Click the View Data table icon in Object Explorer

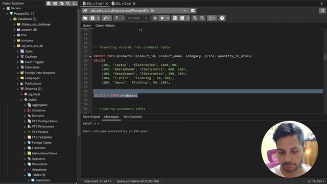point(55,4)
